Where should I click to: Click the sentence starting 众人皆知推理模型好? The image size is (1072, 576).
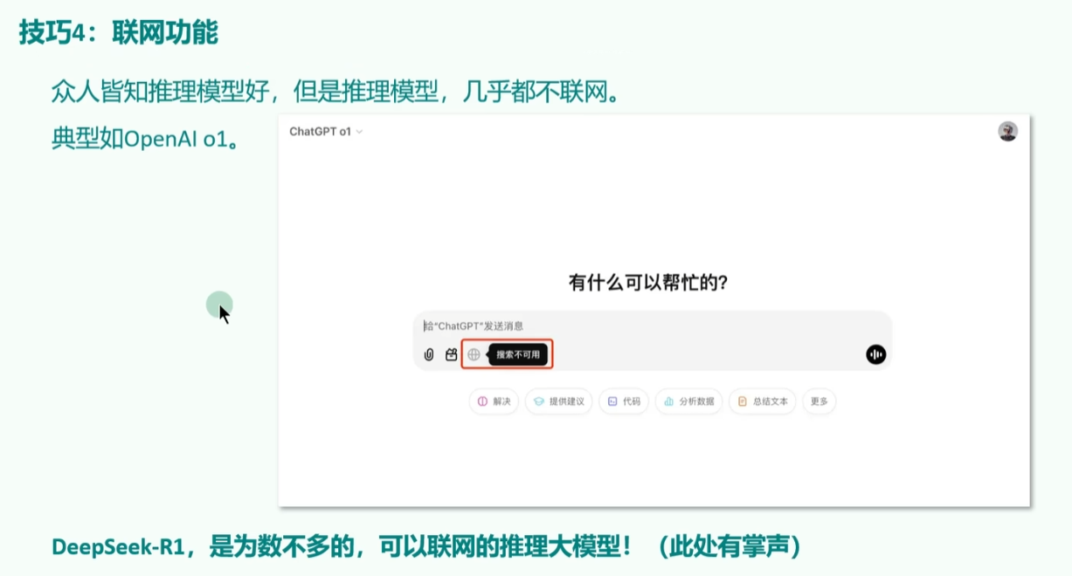click(336, 91)
